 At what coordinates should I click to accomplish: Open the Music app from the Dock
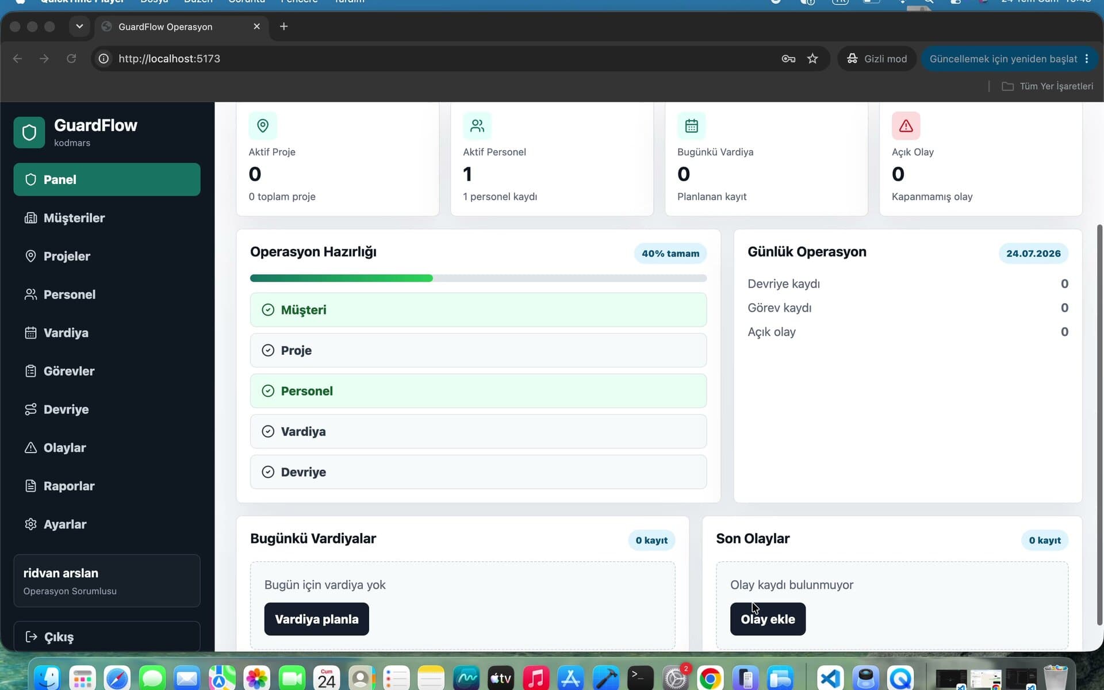coord(536,679)
